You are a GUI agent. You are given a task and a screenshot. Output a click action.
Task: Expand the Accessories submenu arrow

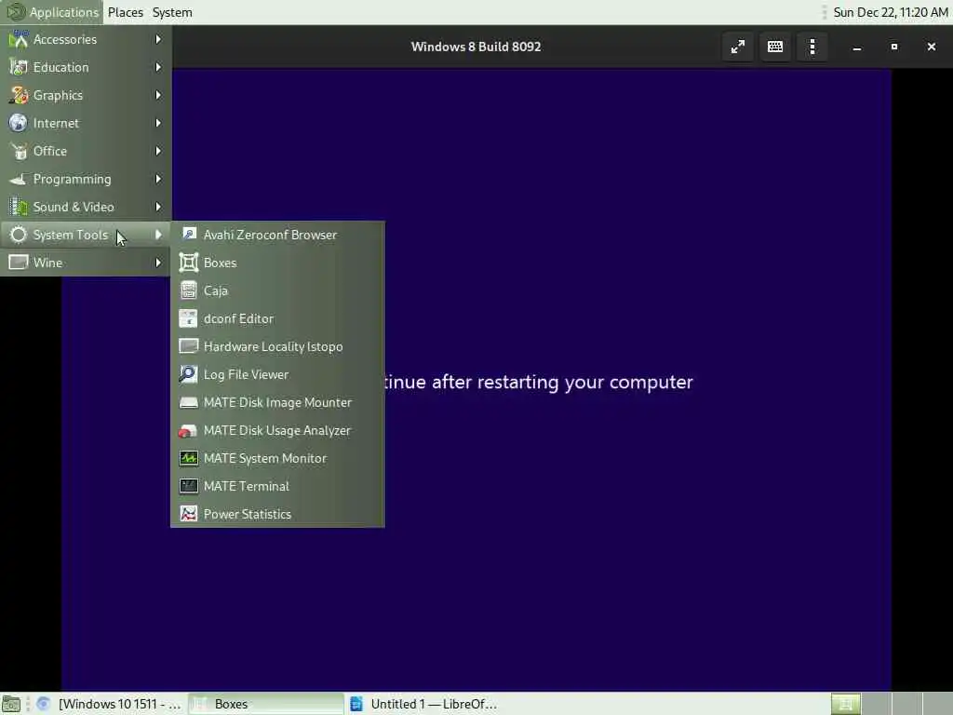pyautogui.click(x=158, y=39)
